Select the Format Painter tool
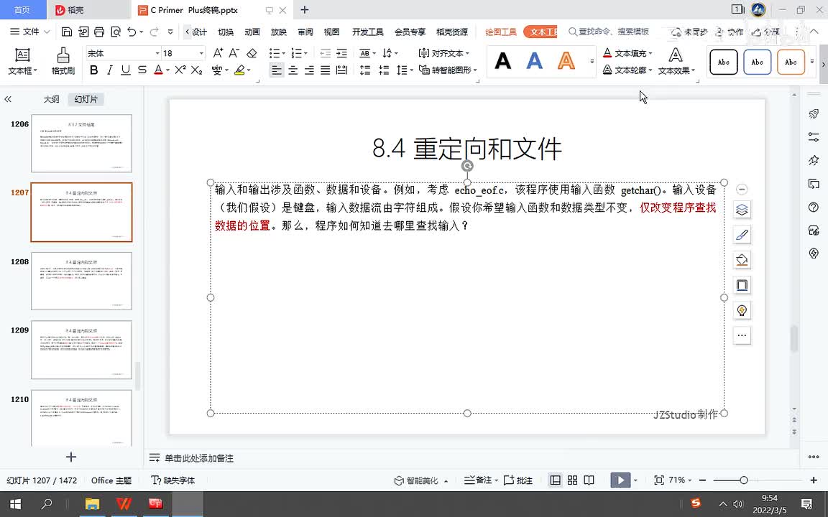Screen dimensions: 828x517 [63, 61]
